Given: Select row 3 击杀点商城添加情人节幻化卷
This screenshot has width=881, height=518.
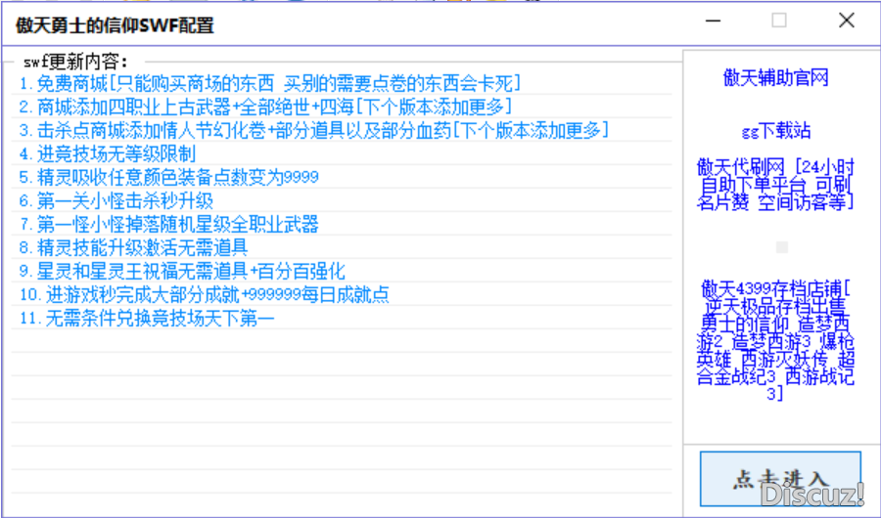Looking at the screenshot, I should point(342,130).
